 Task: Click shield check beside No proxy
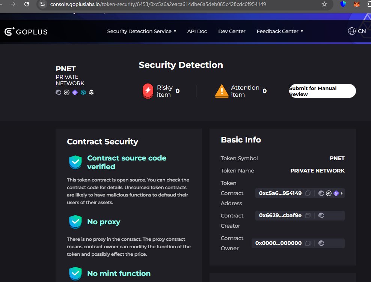pyautogui.click(x=75, y=222)
